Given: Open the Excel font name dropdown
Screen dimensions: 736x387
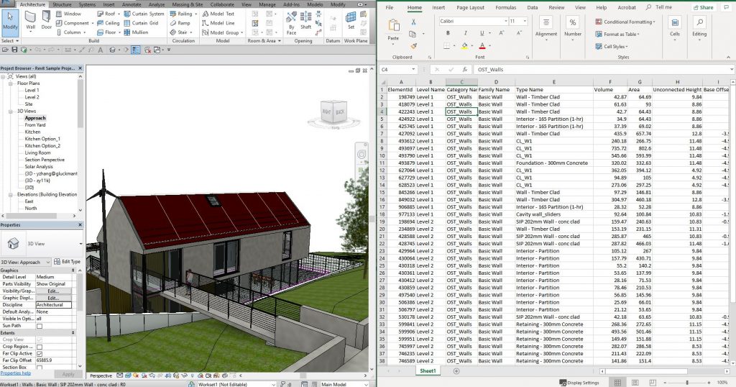Looking at the screenshot, I should (505, 21).
